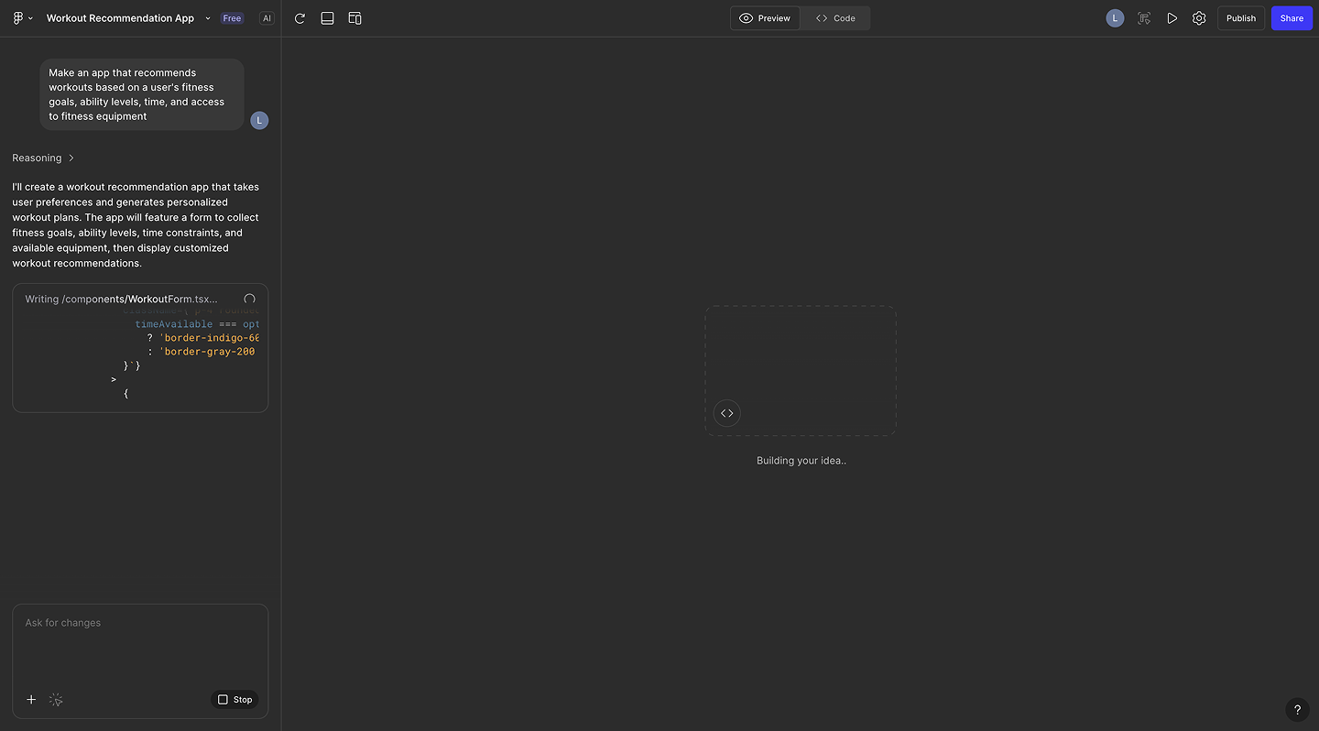Open the settings gear
Screen dimensions: 1319x731
pyautogui.click(x=1199, y=17)
